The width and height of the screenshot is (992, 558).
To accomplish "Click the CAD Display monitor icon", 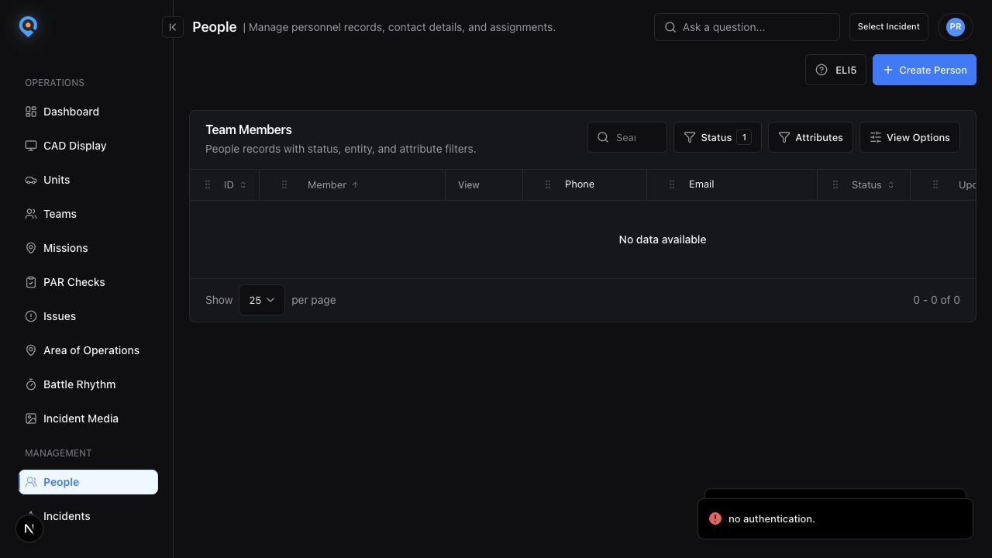I will pyautogui.click(x=31, y=146).
